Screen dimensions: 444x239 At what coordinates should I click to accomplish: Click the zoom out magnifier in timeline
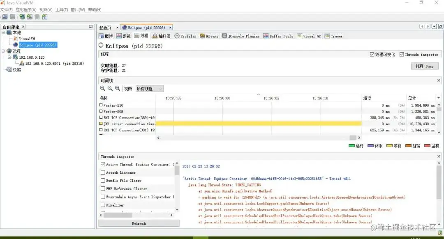tap(110, 89)
